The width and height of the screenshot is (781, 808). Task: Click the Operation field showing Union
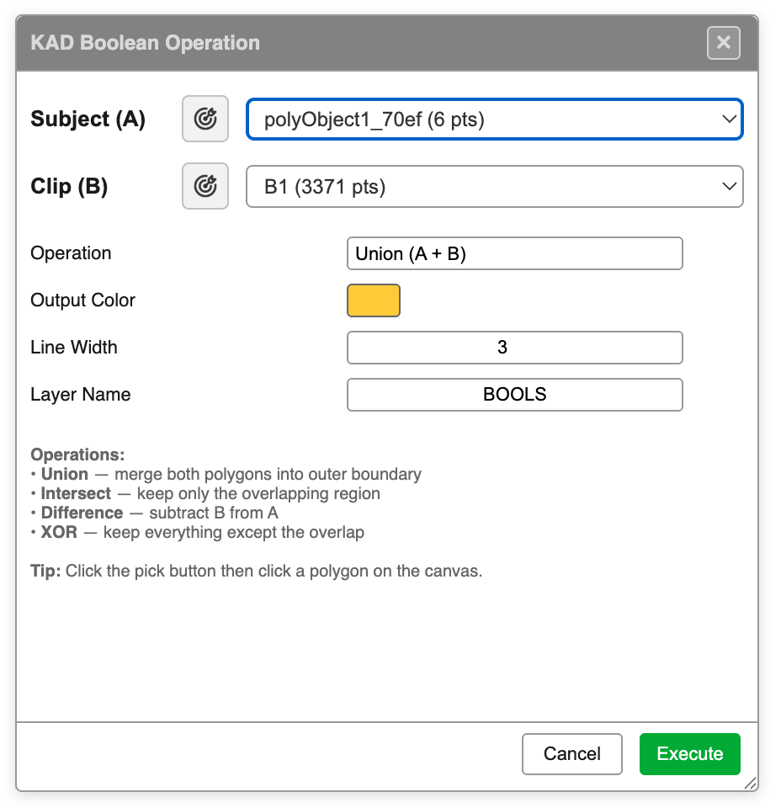[x=514, y=252]
